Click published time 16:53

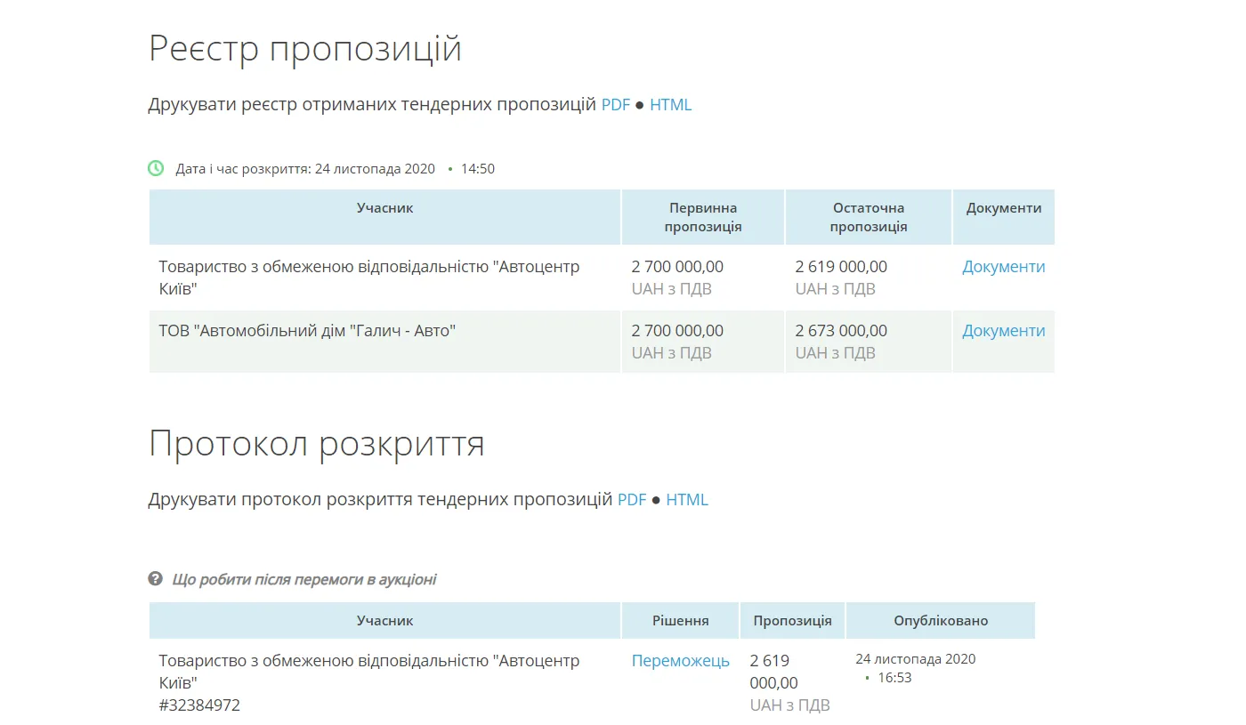(894, 678)
